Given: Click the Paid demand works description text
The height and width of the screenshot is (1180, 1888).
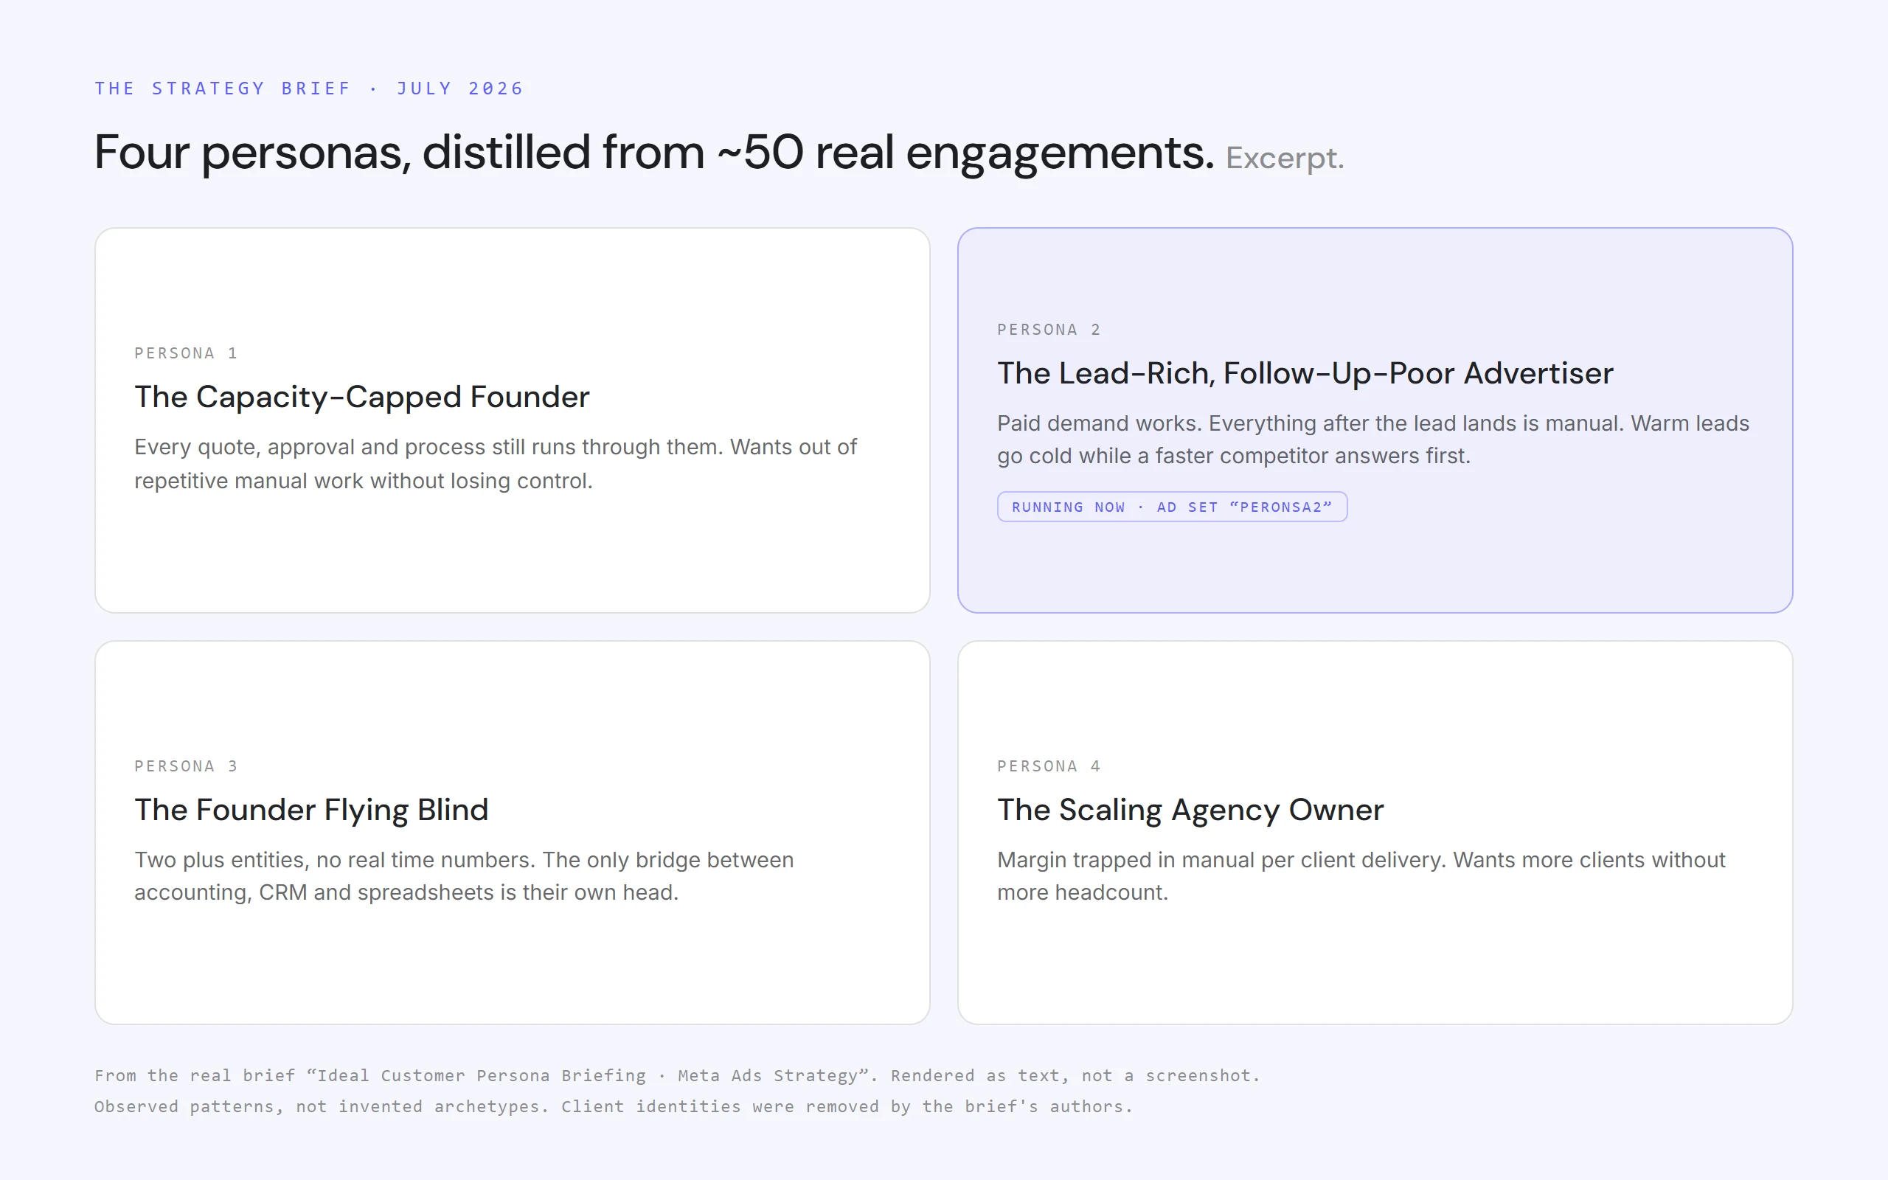Looking at the screenshot, I should [x=1373, y=440].
